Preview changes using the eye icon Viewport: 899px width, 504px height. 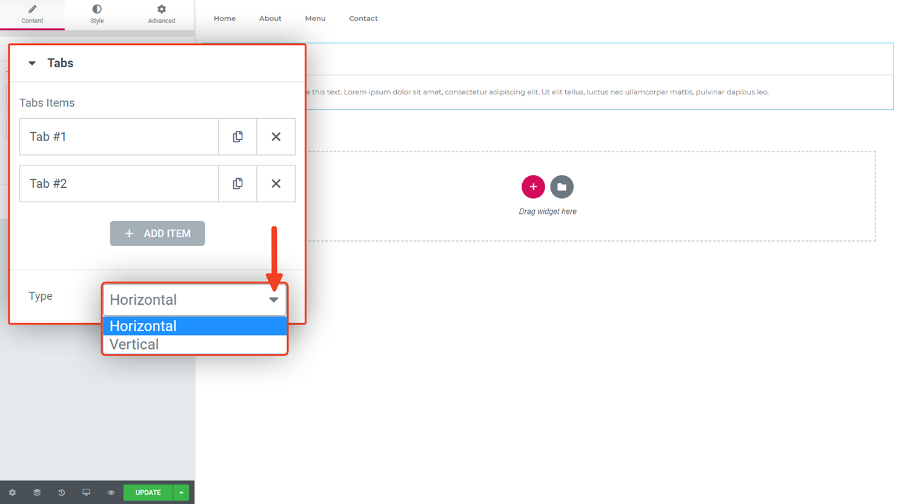pyautogui.click(x=110, y=492)
